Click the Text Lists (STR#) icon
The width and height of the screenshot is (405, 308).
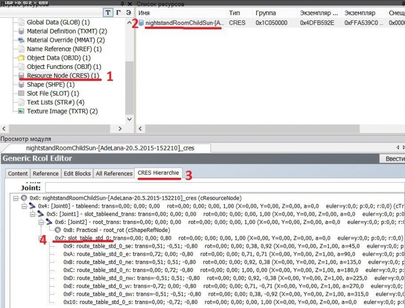pyautogui.click(x=21, y=102)
